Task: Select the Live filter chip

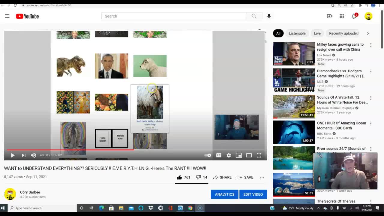Action: click(x=317, y=33)
